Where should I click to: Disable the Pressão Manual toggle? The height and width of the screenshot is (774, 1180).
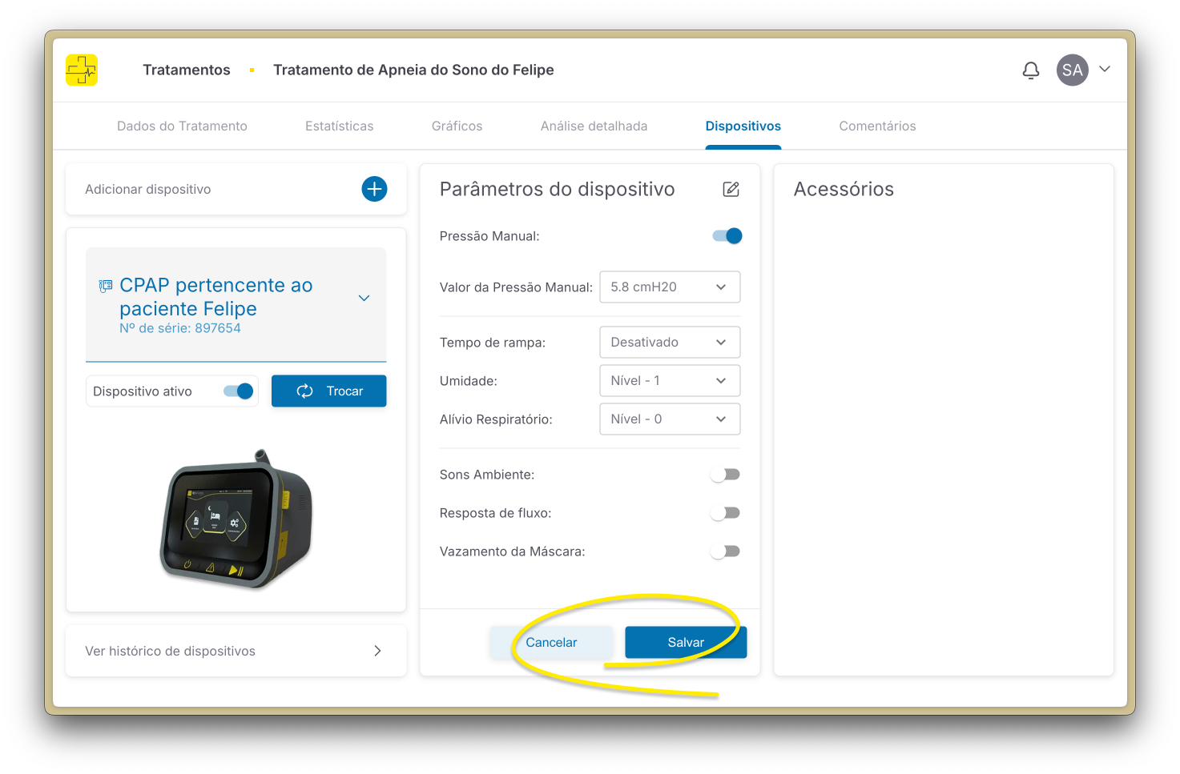[726, 235]
